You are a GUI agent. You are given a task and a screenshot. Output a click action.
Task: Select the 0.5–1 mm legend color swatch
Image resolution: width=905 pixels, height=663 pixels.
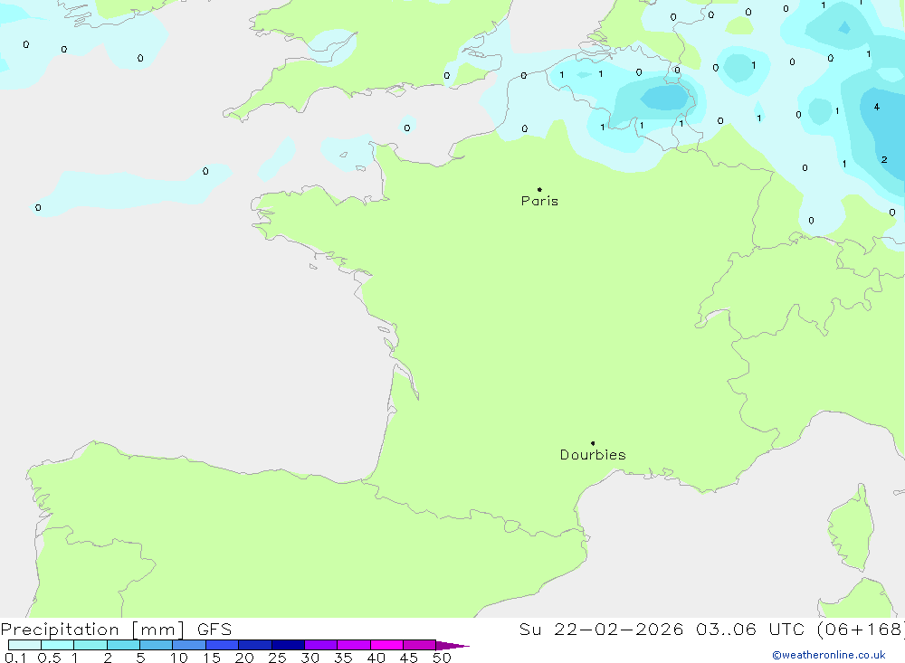point(58,645)
